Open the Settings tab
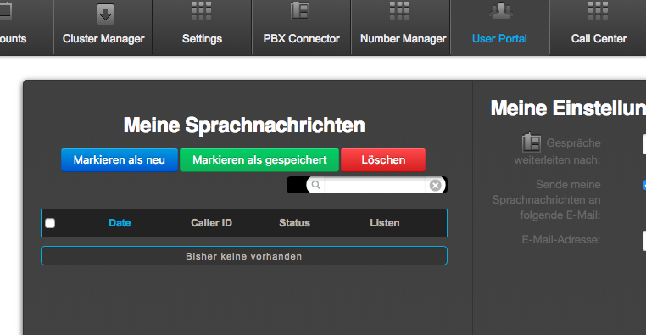 click(203, 27)
